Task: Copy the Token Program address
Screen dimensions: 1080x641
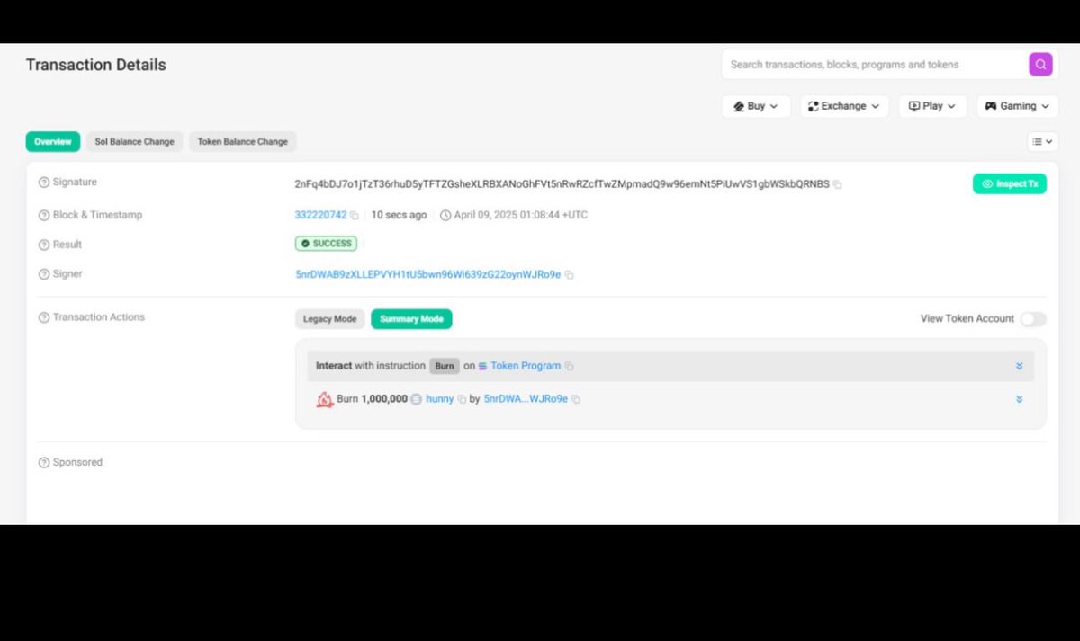Action: pyautogui.click(x=569, y=366)
